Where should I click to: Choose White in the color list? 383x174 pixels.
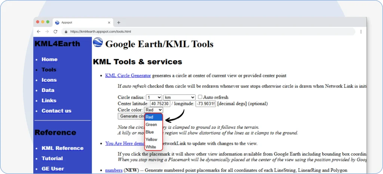[x=153, y=147]
